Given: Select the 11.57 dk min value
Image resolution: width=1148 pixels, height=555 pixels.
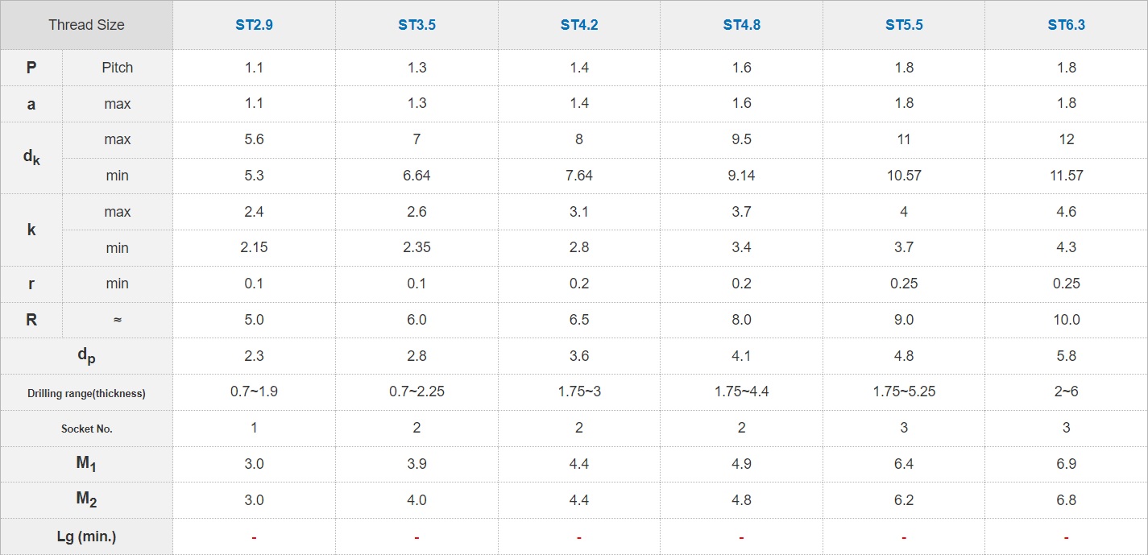Looking at the screenshot, I should coord(1067,176).
